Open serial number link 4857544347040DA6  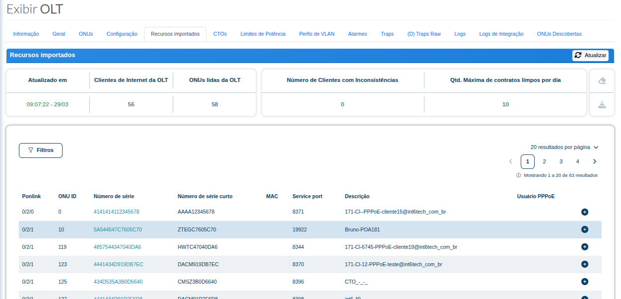118,247
